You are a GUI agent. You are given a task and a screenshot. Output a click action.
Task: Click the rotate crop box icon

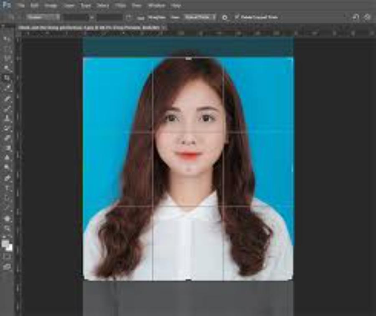(129, 17)
